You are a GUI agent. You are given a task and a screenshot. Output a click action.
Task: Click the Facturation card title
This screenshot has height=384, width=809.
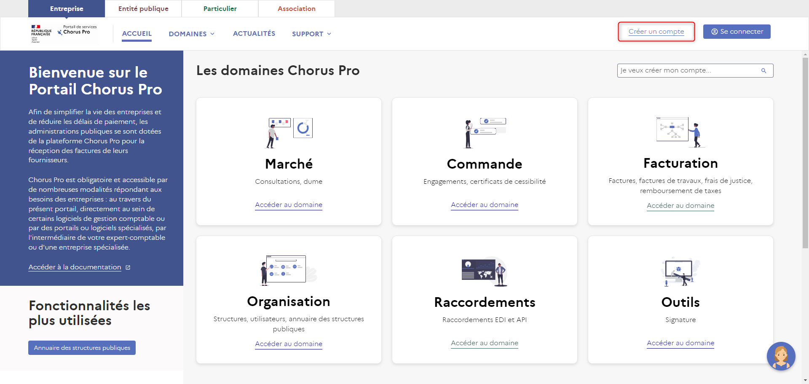click(x=680, y=163)
